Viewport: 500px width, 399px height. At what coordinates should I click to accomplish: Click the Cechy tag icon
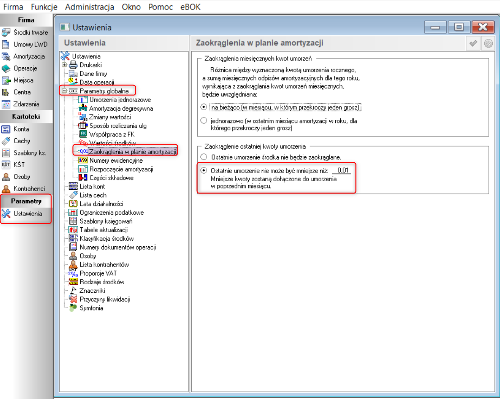(x=6, y=141)
